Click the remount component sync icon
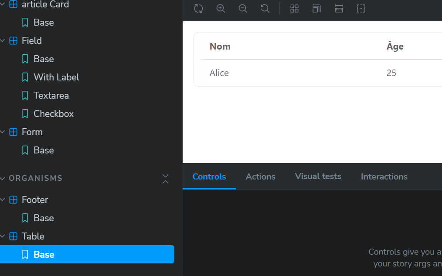 point(198,8)
